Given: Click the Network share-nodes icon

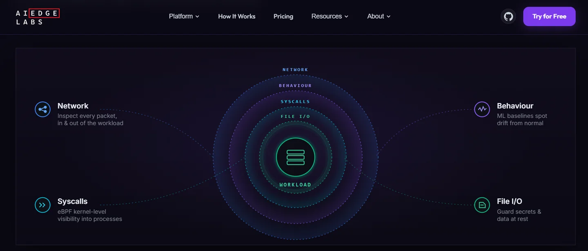Looking at the screenshot, I should click(42, 109).
